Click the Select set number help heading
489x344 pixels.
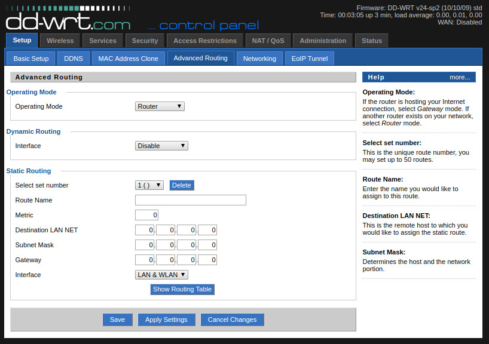click(x=392, y=143)
